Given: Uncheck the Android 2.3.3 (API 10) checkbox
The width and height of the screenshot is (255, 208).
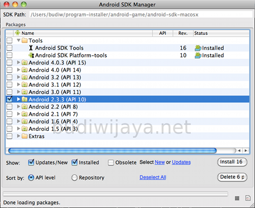Looking at the screenshot, I should (x=9, y=99).
